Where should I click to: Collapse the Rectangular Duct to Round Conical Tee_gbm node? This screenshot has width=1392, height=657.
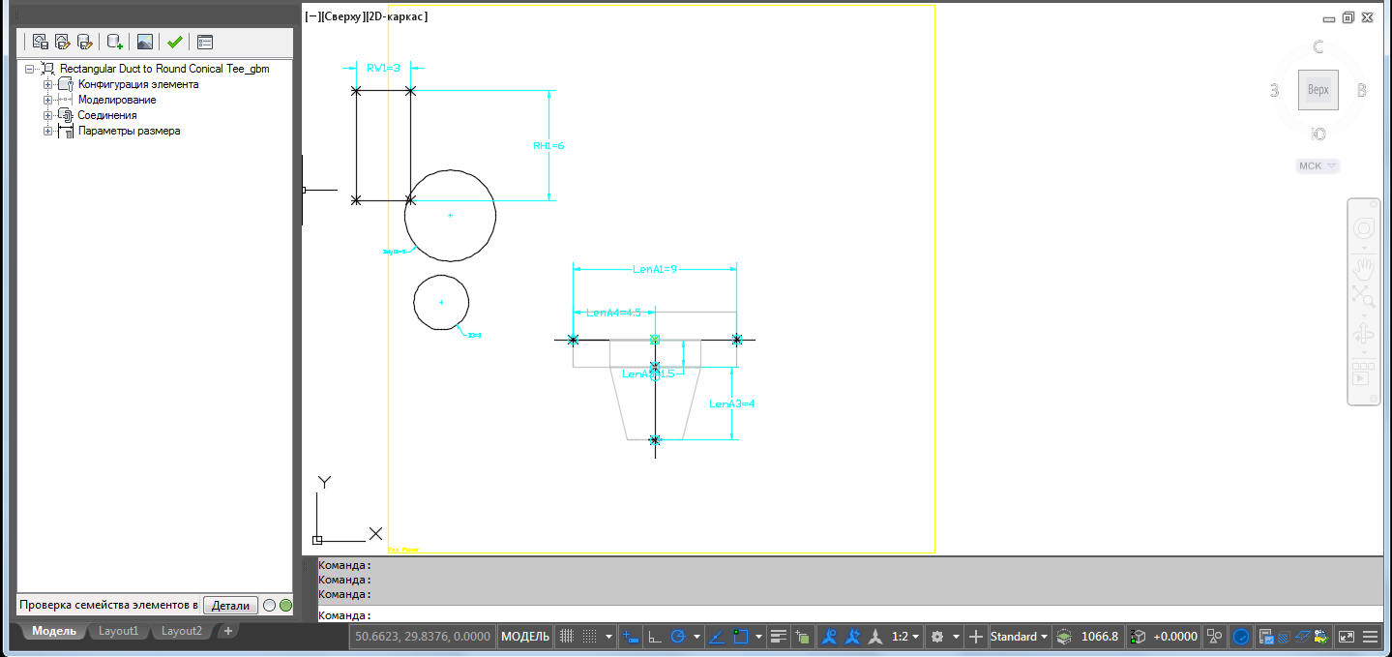tap(31, 69)
